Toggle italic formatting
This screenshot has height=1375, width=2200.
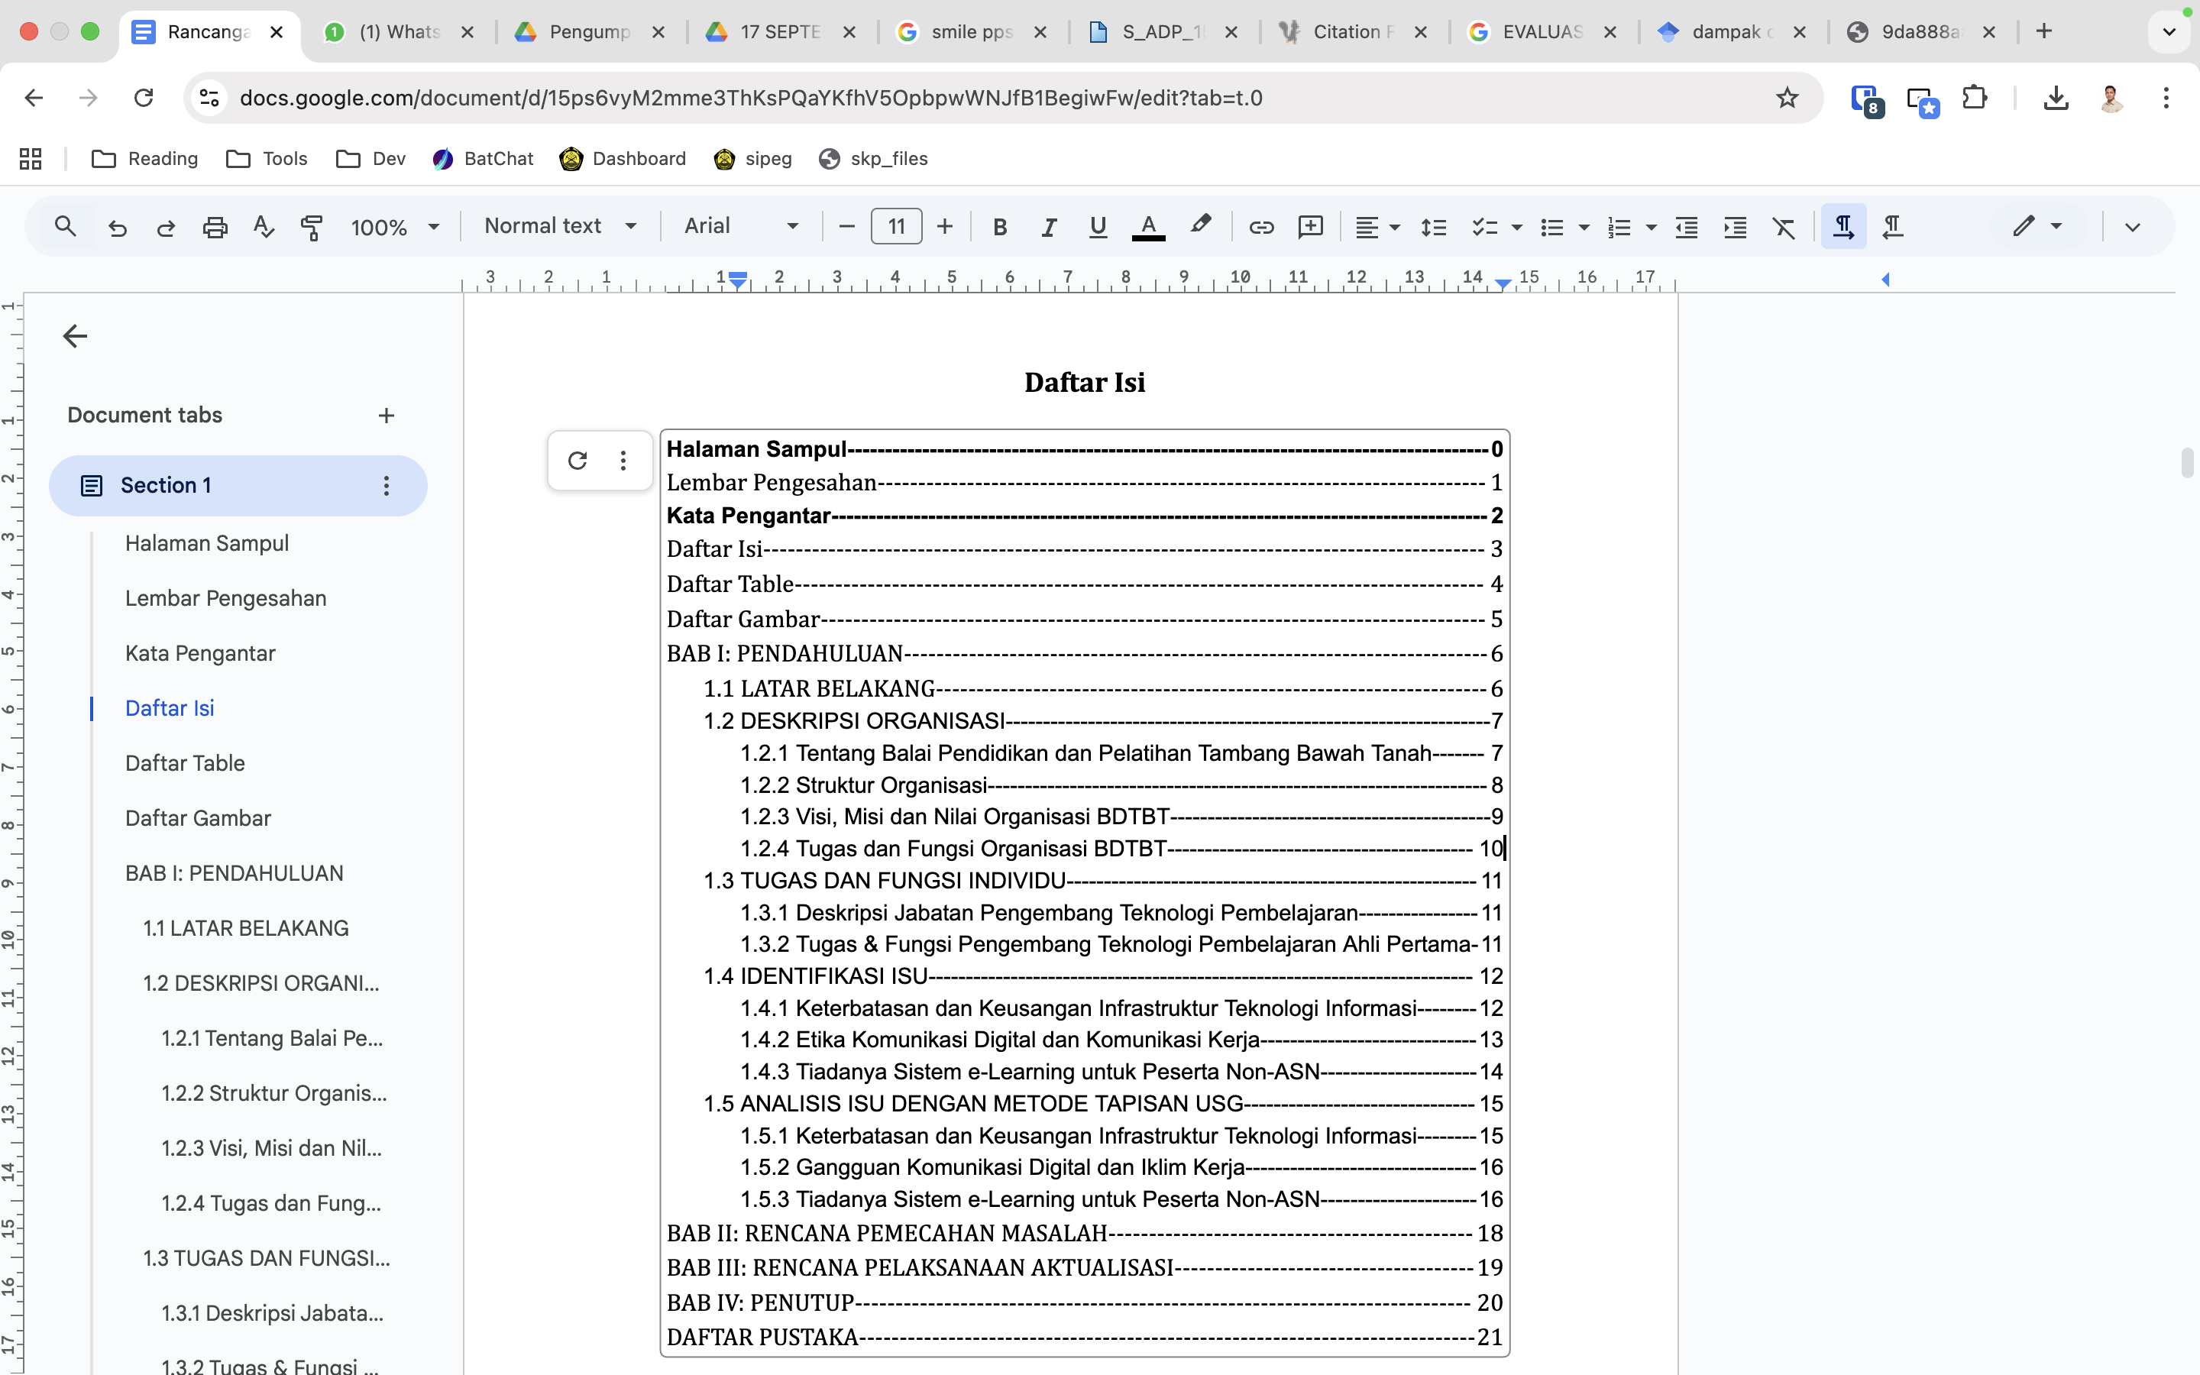pyautogui.click(x=1048, y=226)
